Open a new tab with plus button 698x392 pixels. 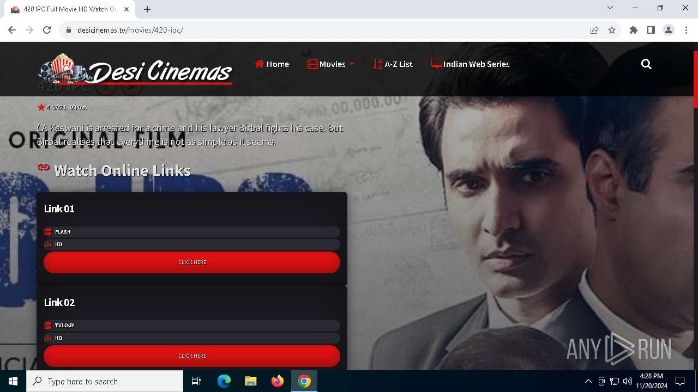pyautogui.click(x=147, y=9)
